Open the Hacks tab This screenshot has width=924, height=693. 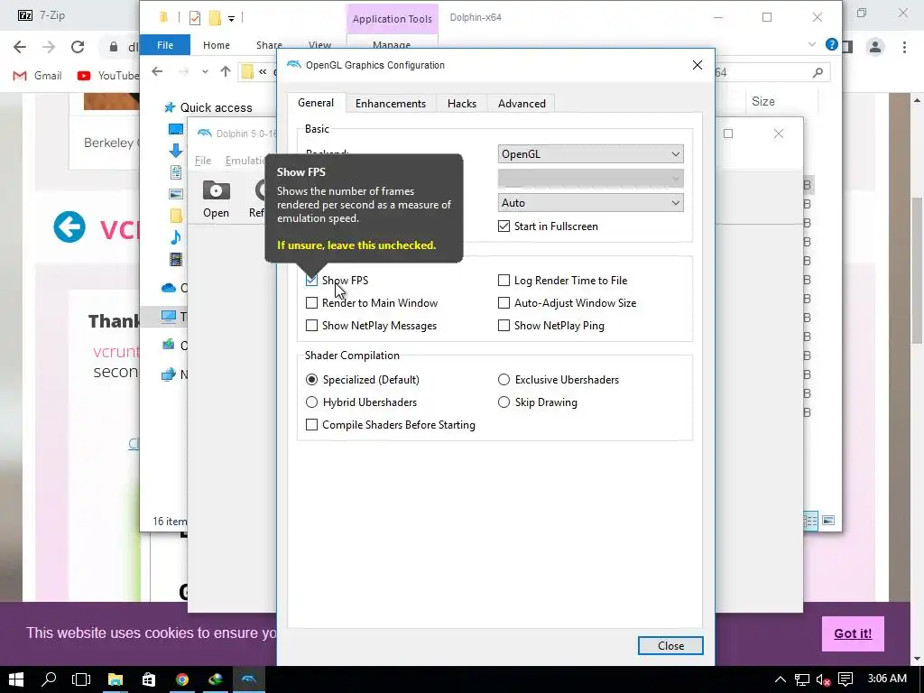[x=462, y=104]
